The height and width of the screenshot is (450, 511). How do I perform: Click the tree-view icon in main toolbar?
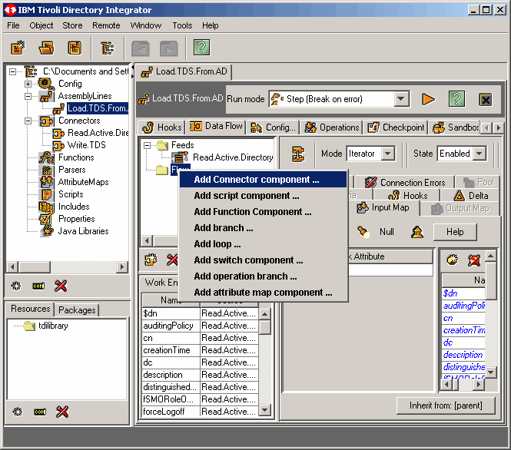[x=108, y=48]
